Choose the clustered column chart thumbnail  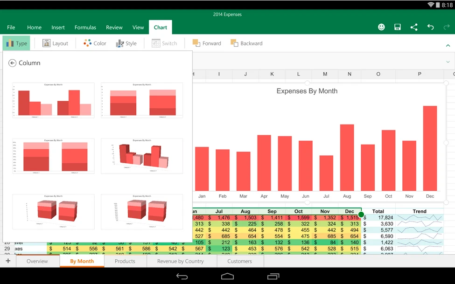click(x=53, y=100)
